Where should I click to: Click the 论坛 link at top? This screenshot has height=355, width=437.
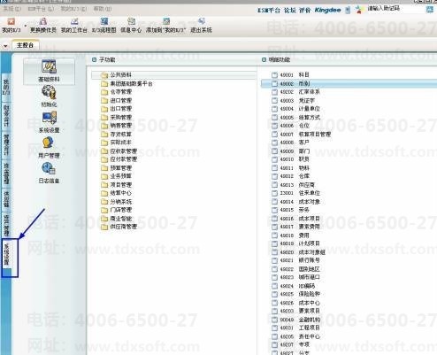tap(289, 11)
